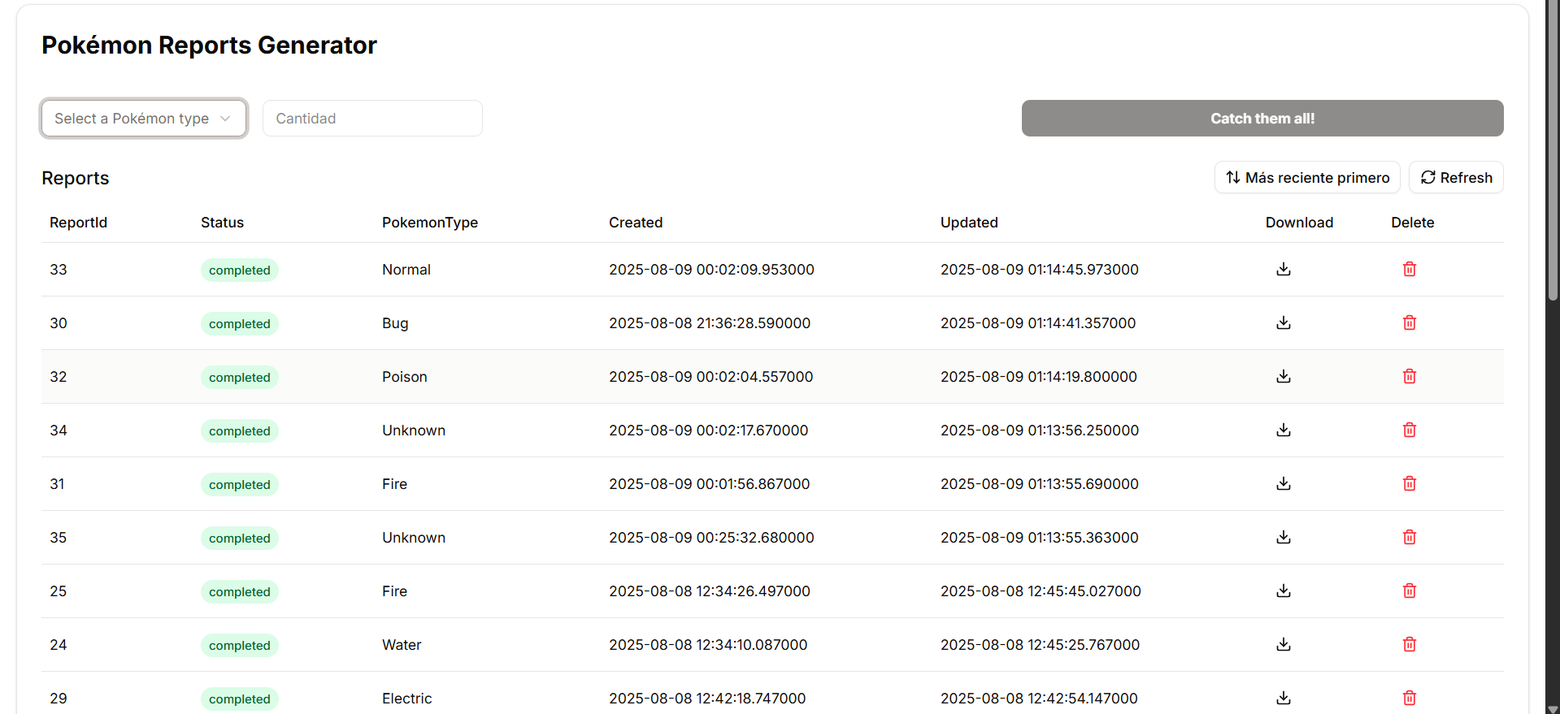Click updated date 2025-08-08 12:42:54.147000
The height and width of the screenshot is (714, 1560).
pyautogui.click(x=1039, y=699)
